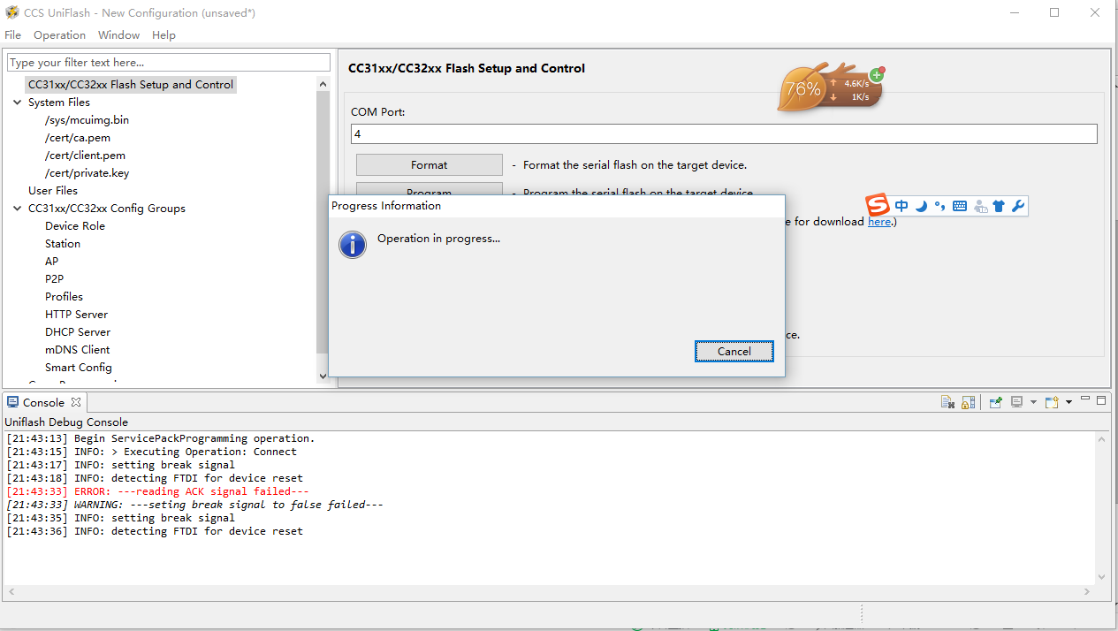Close the Console tab with its X

[x=76, y=402]
